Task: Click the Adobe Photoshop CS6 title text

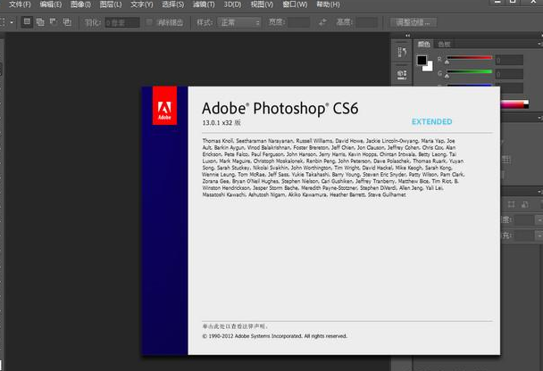Action: coord(280,108)
